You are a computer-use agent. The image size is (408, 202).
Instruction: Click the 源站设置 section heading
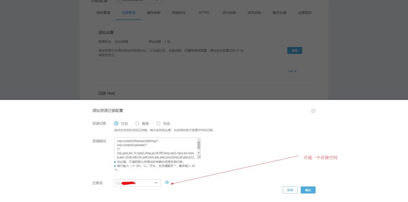click(x=106, y=33)
